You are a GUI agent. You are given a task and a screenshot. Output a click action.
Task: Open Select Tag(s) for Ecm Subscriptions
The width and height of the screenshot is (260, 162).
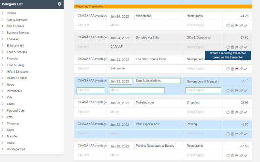coord(203,90)
